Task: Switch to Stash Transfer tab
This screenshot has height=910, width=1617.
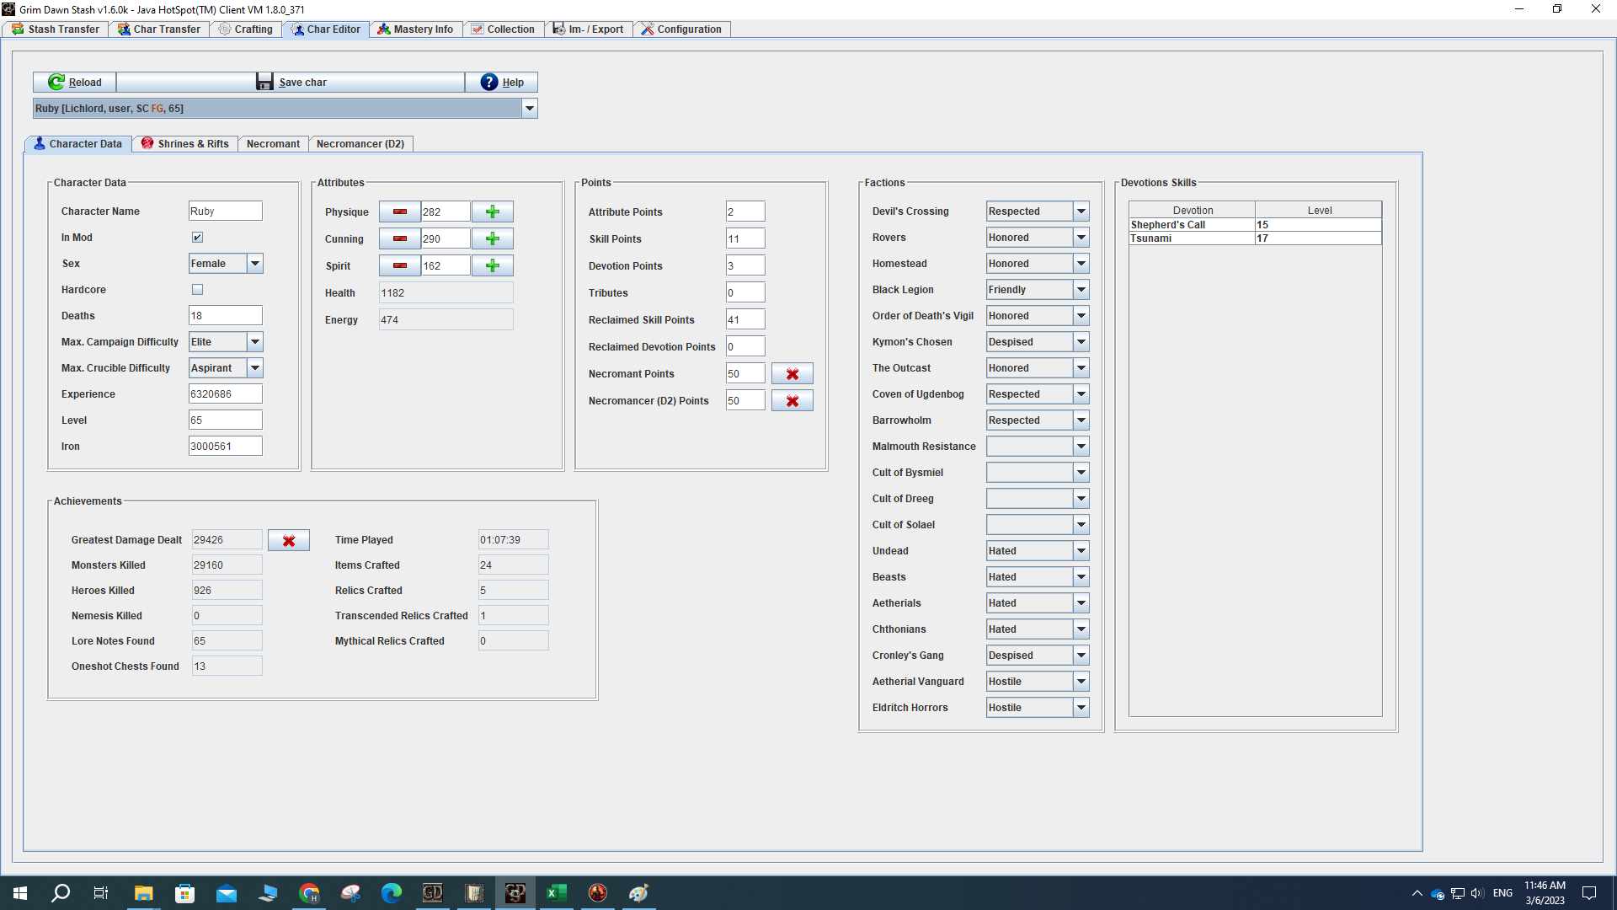Action: pyautogui.click(x=56, y=29)
